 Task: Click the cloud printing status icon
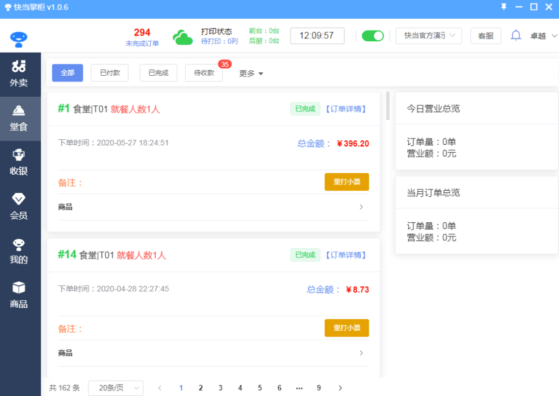click(x=182, y=36)
